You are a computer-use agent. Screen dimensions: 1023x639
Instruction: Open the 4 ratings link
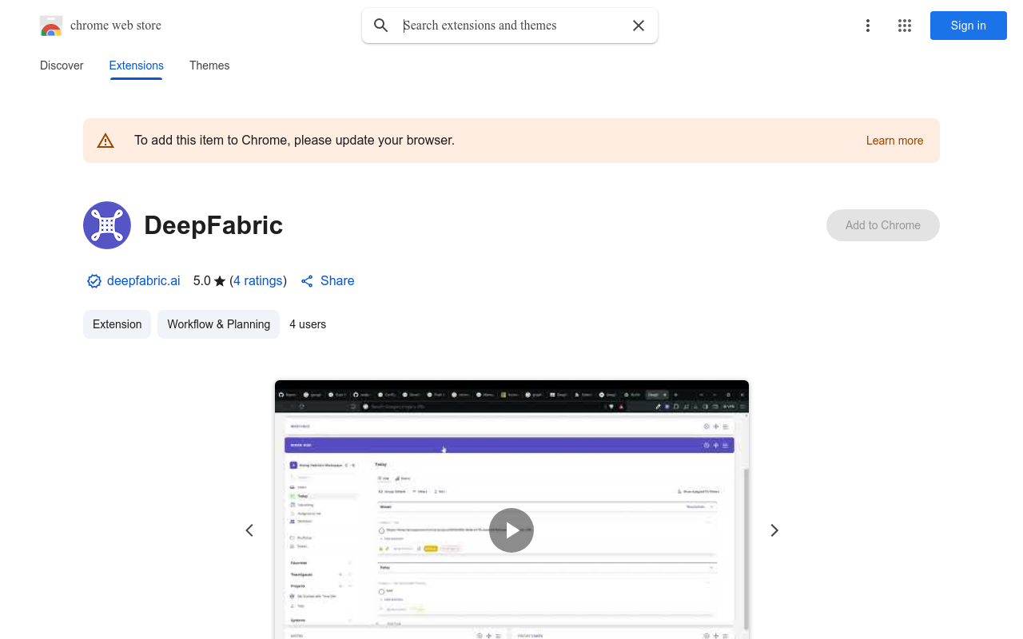pos(258,281)
